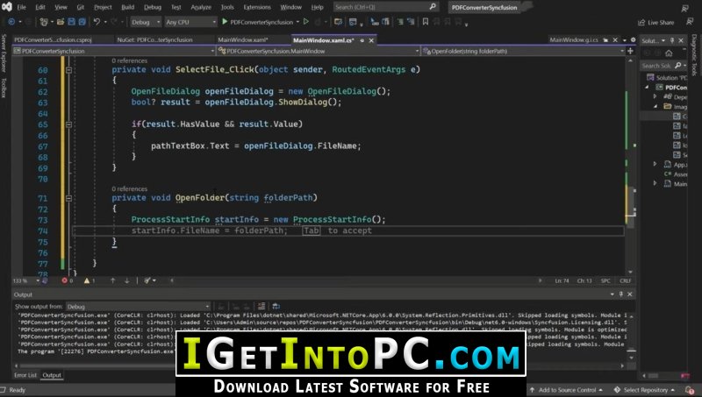
Task: Collapse the SelectFile_Click method outline
Action: (x=69, y=70)
